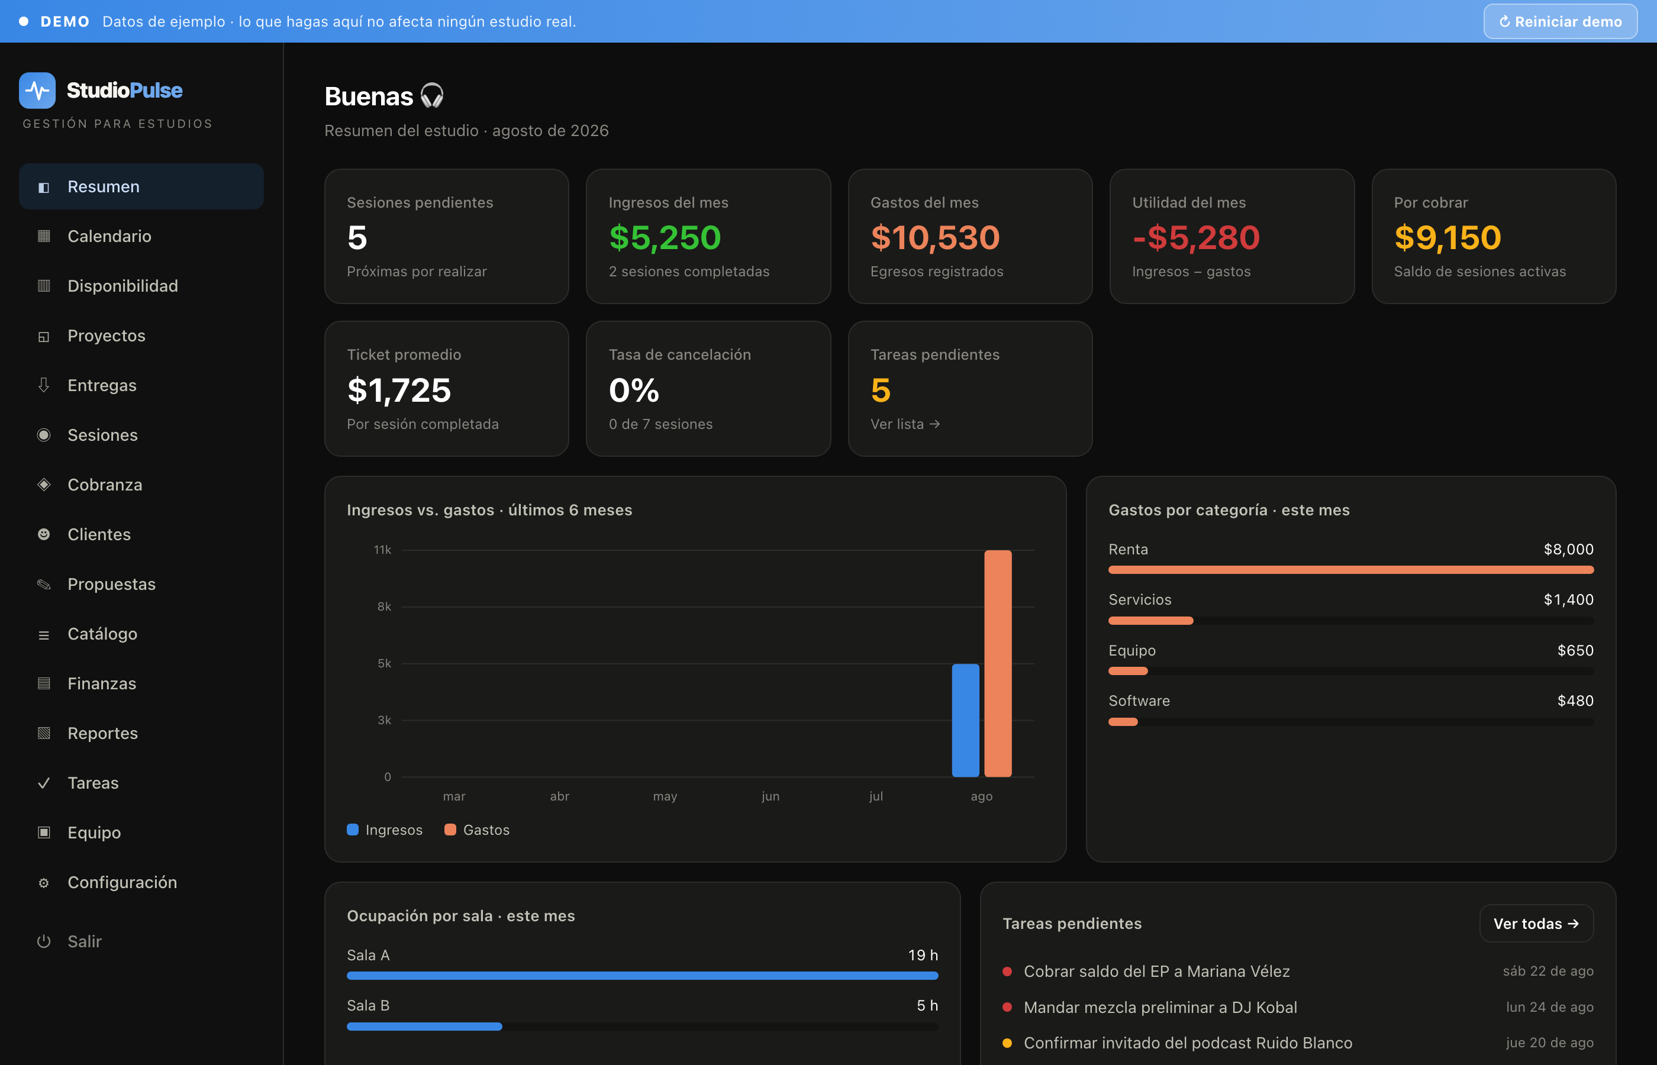Click the Tareas checkmark icon
Viewport: 1657px width, 1065px height.
point(44,783)
